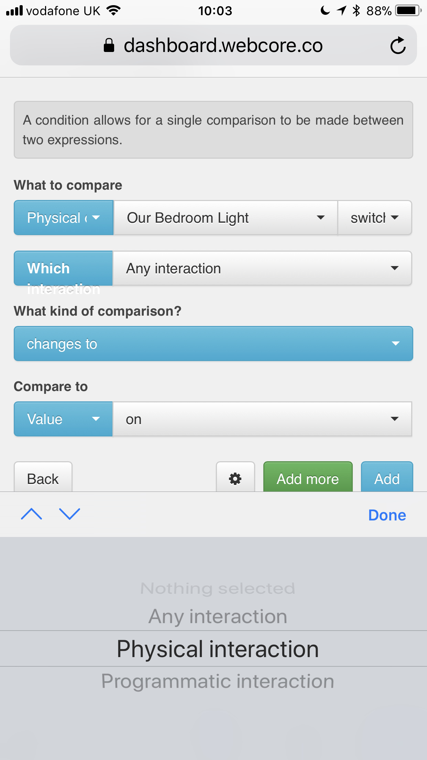Expand the switch attribute dropdown
Screen dimensions: 427x760
pos(375,218)
